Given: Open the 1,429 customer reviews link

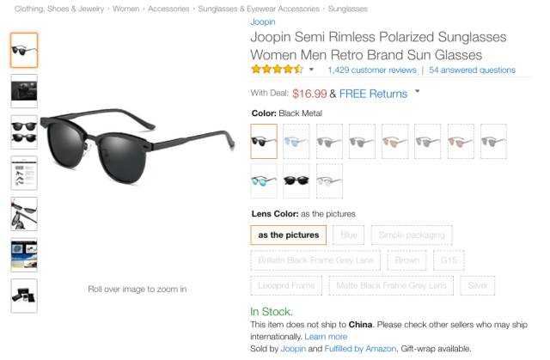Looking at the screenshot, I should 372,70.
